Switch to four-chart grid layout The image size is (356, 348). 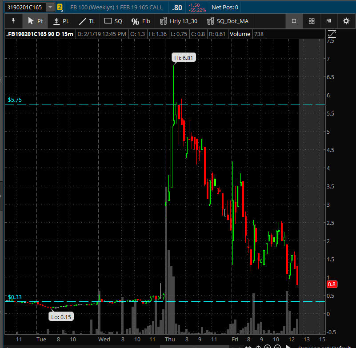(312, 21)
